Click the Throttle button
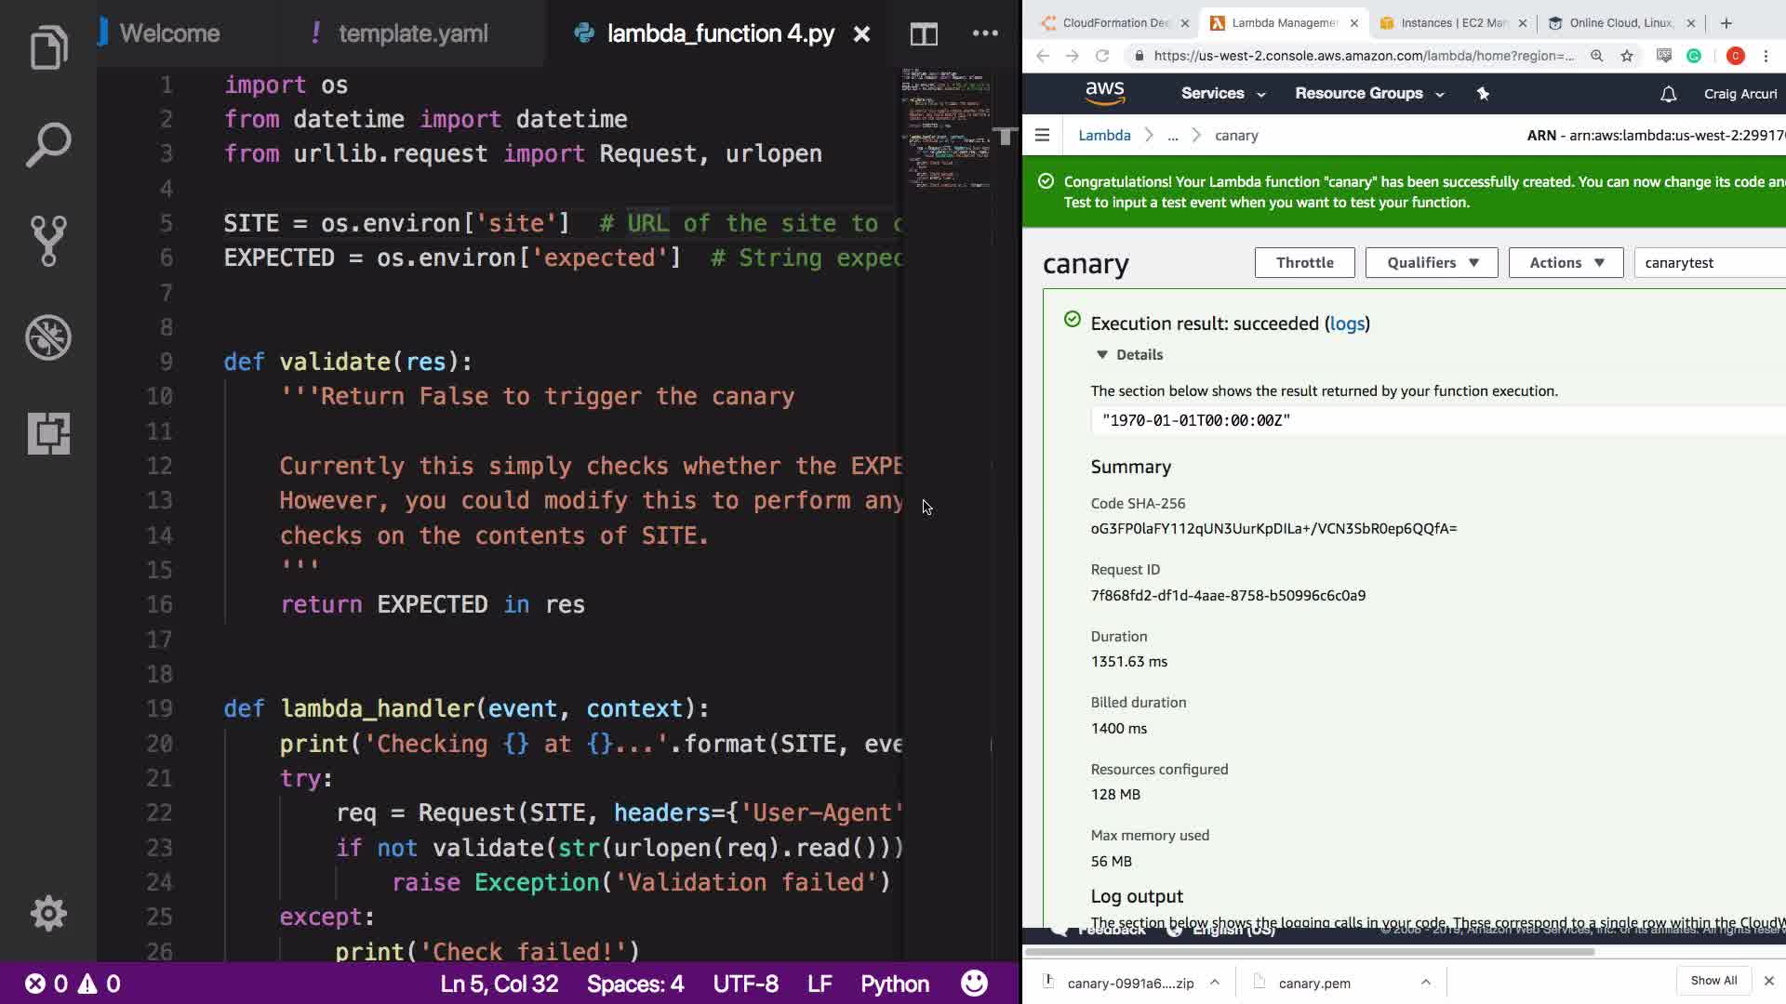Viewport: 1786px width, 1004px height. (x=1304, y=263)
